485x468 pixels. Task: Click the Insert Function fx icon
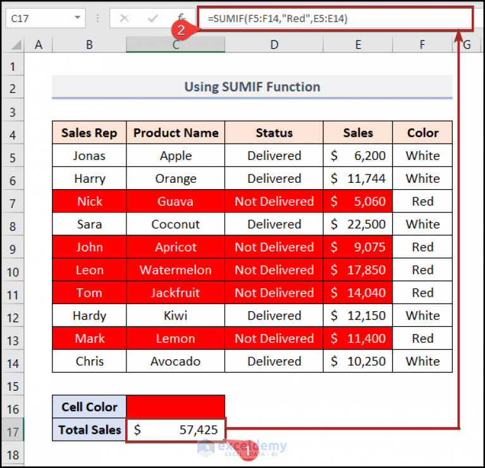click(x=181, y=17)
